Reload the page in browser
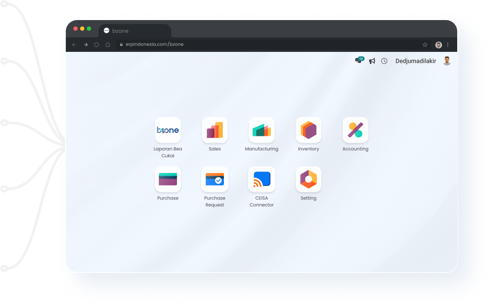Screen dimensions: 492x307 pyautogui.click(x=96, y=45)
